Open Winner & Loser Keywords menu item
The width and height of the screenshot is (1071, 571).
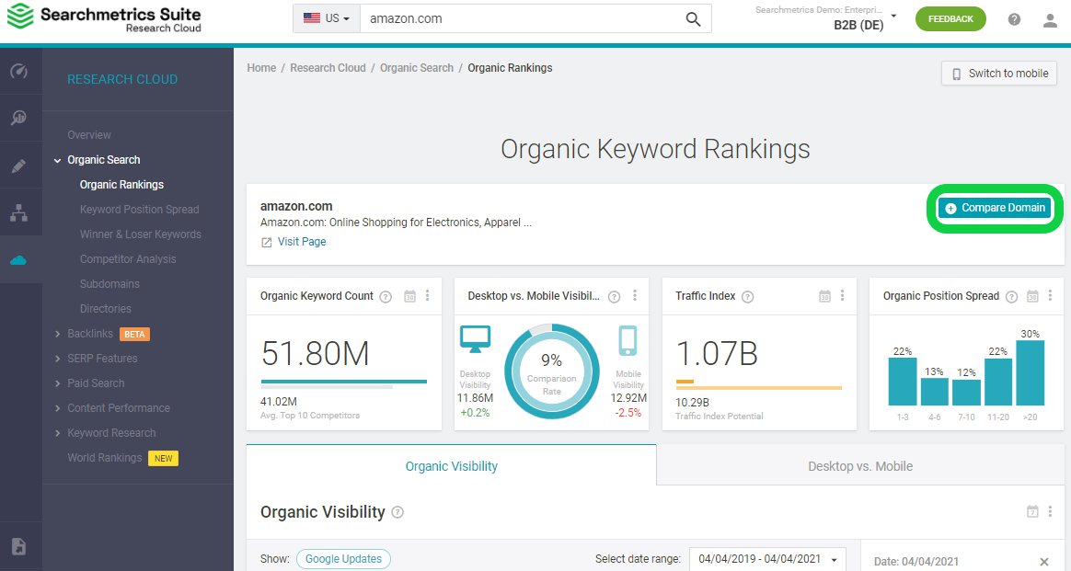141,234
